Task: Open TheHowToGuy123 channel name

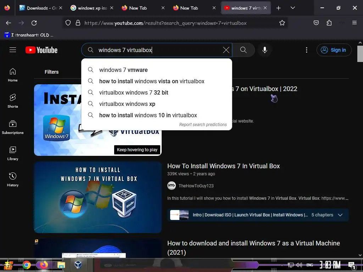Action: [196, 186]
